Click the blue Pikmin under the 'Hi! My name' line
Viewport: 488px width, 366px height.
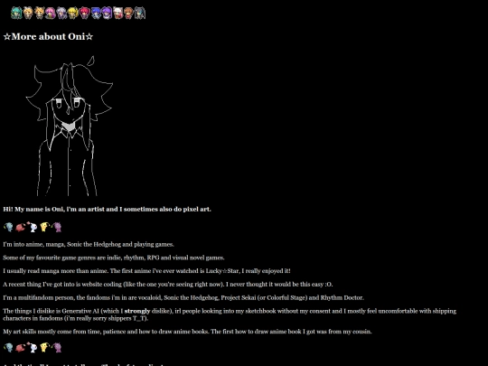pos(9,227)
